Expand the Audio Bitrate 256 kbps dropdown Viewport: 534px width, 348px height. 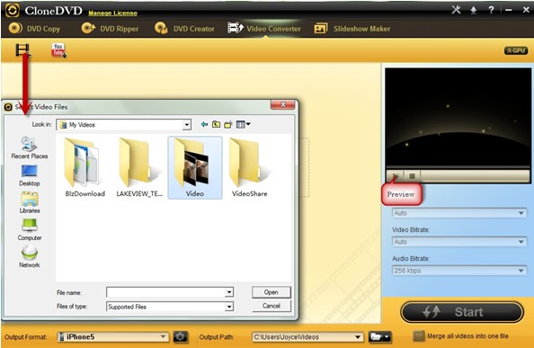point(459,271)
